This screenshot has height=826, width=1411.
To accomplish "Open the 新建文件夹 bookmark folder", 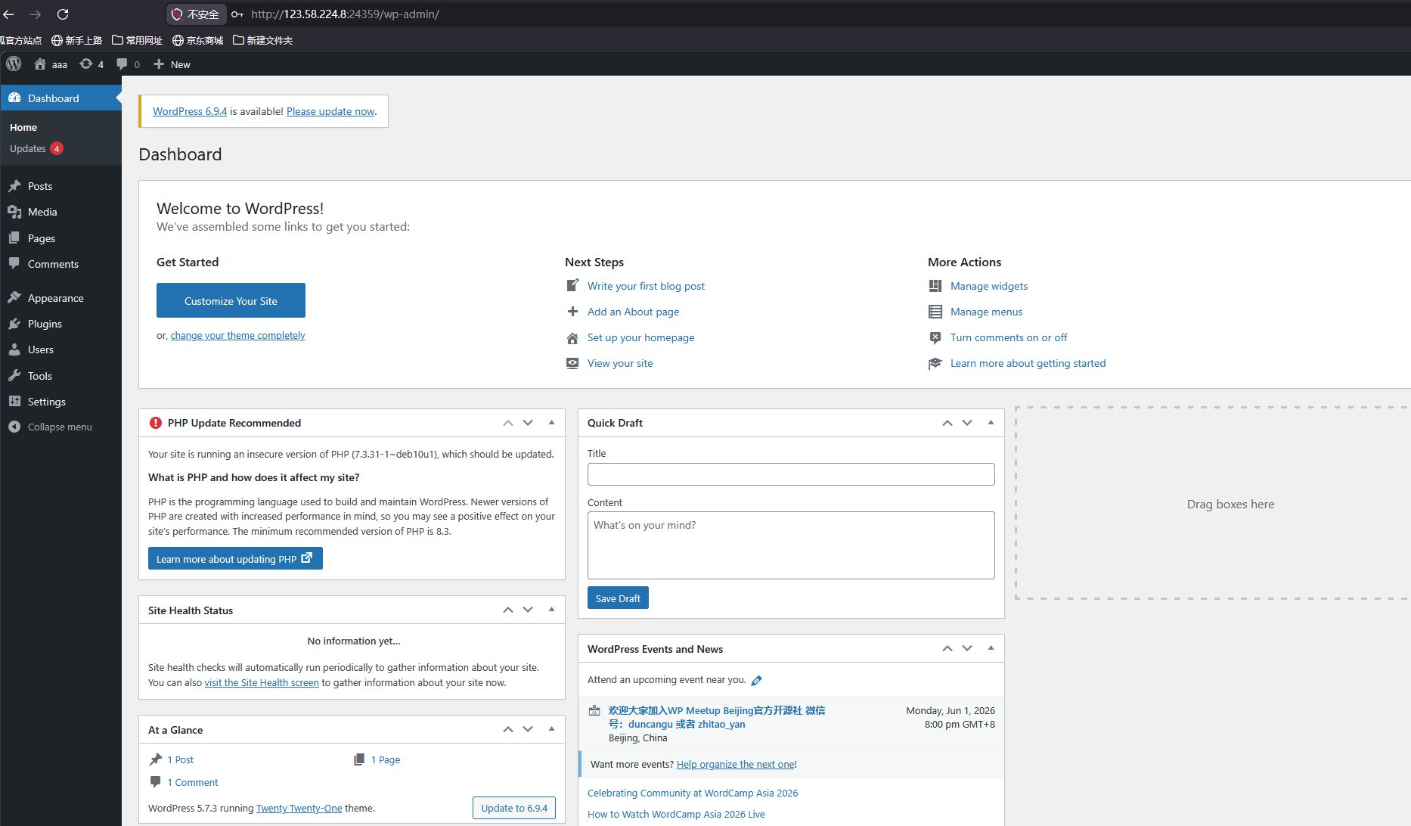I will click(x=262, y=40).
